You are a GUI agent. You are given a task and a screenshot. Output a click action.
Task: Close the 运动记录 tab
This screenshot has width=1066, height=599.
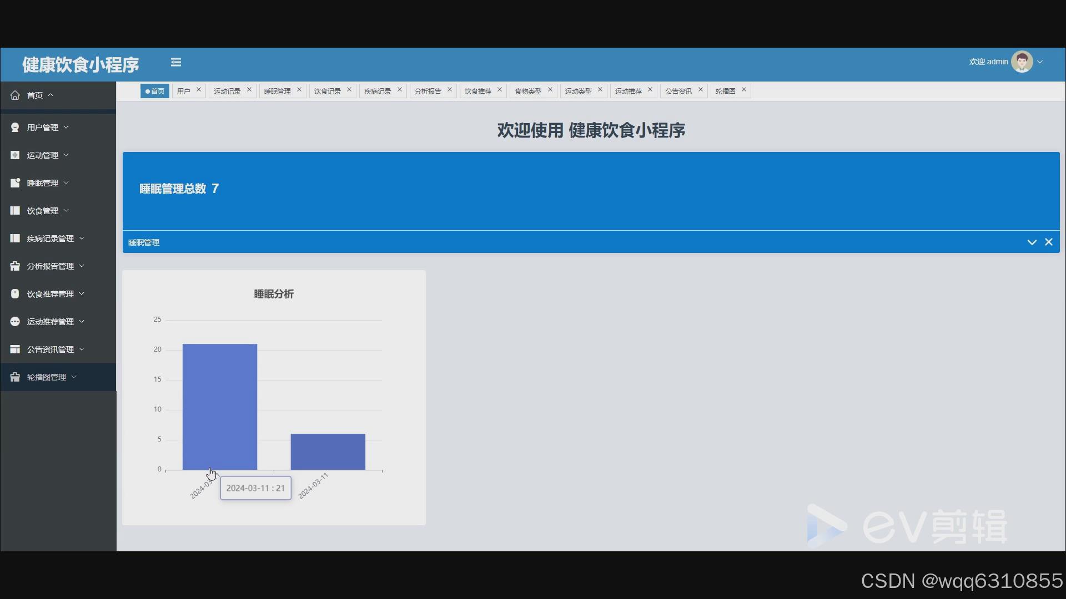(x=249, y=89)
